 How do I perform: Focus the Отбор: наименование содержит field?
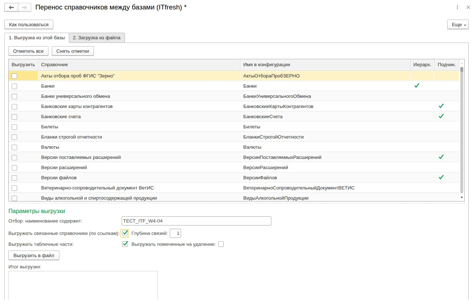(196, 221)
